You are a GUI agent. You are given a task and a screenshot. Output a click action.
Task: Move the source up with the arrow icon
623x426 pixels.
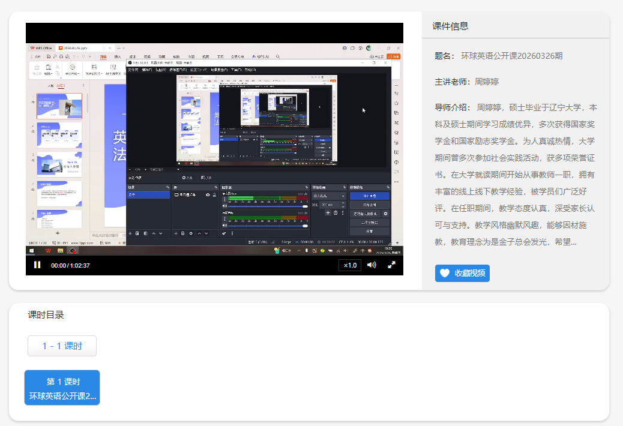pos(198,233)
